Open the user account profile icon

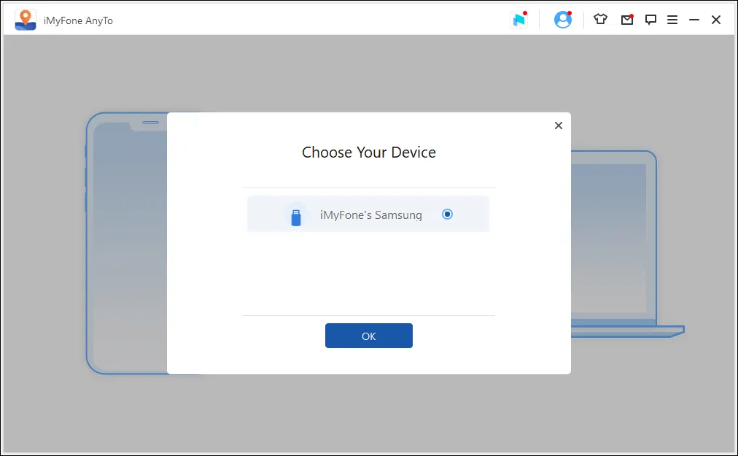(562, 20)
